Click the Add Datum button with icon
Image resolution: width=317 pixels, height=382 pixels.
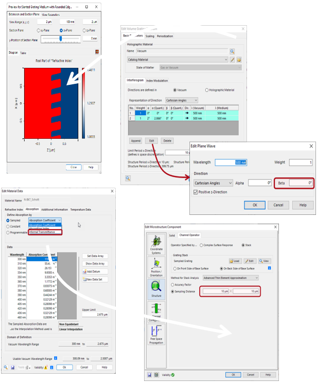click(x=93, y=271)
